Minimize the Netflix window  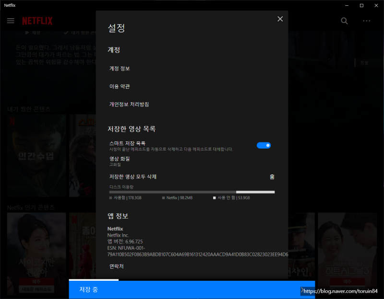click(347, 5)
